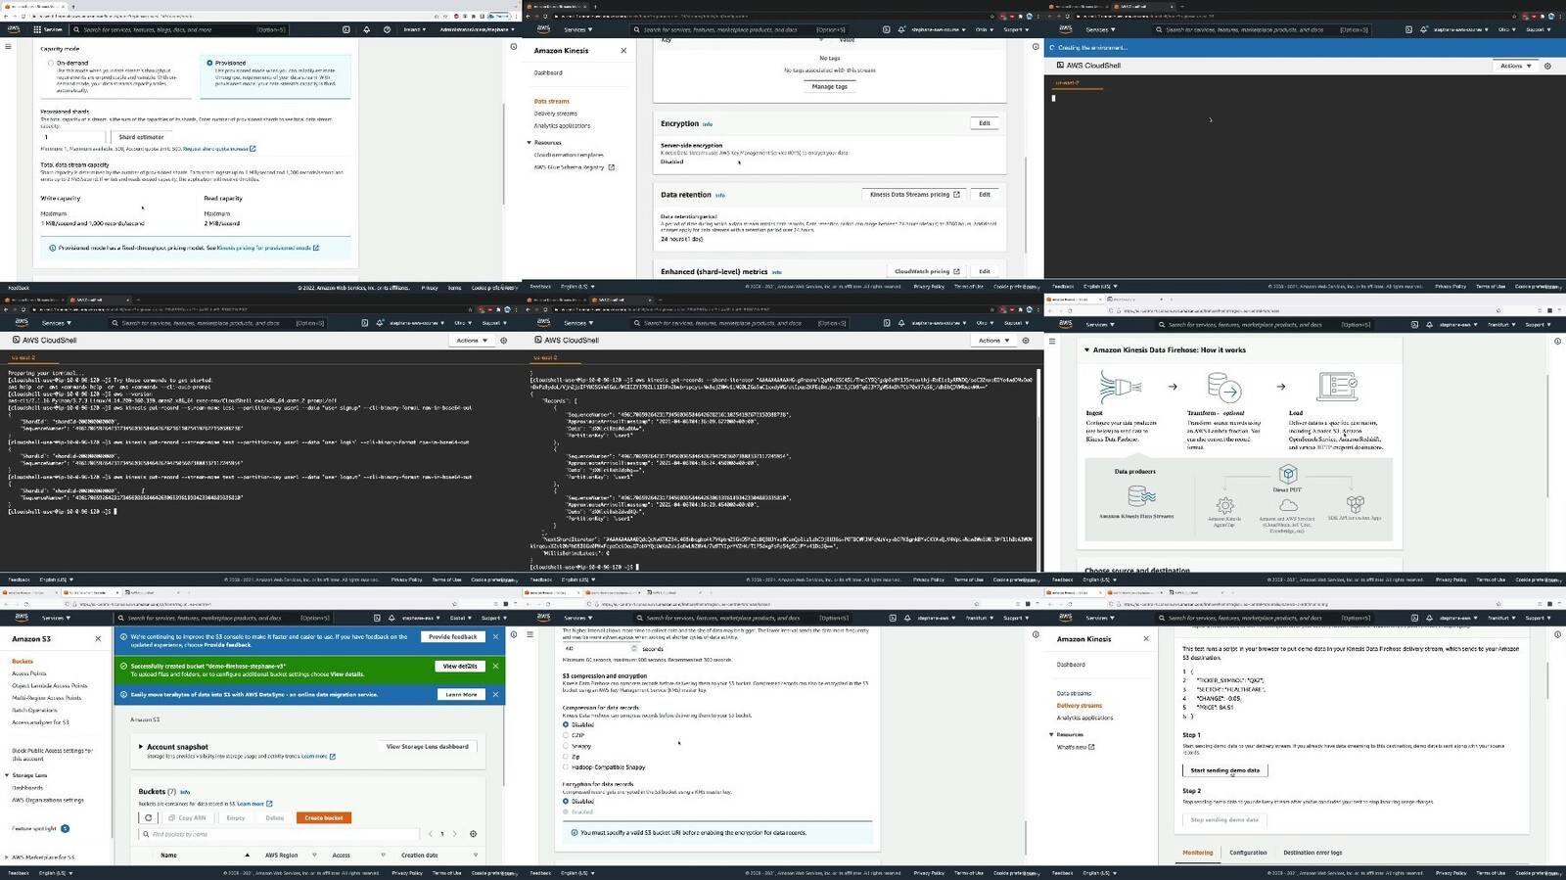Choose GZIP compression for data records
Viewport: 1566px width, 880px height.
[x=566, y=735]
